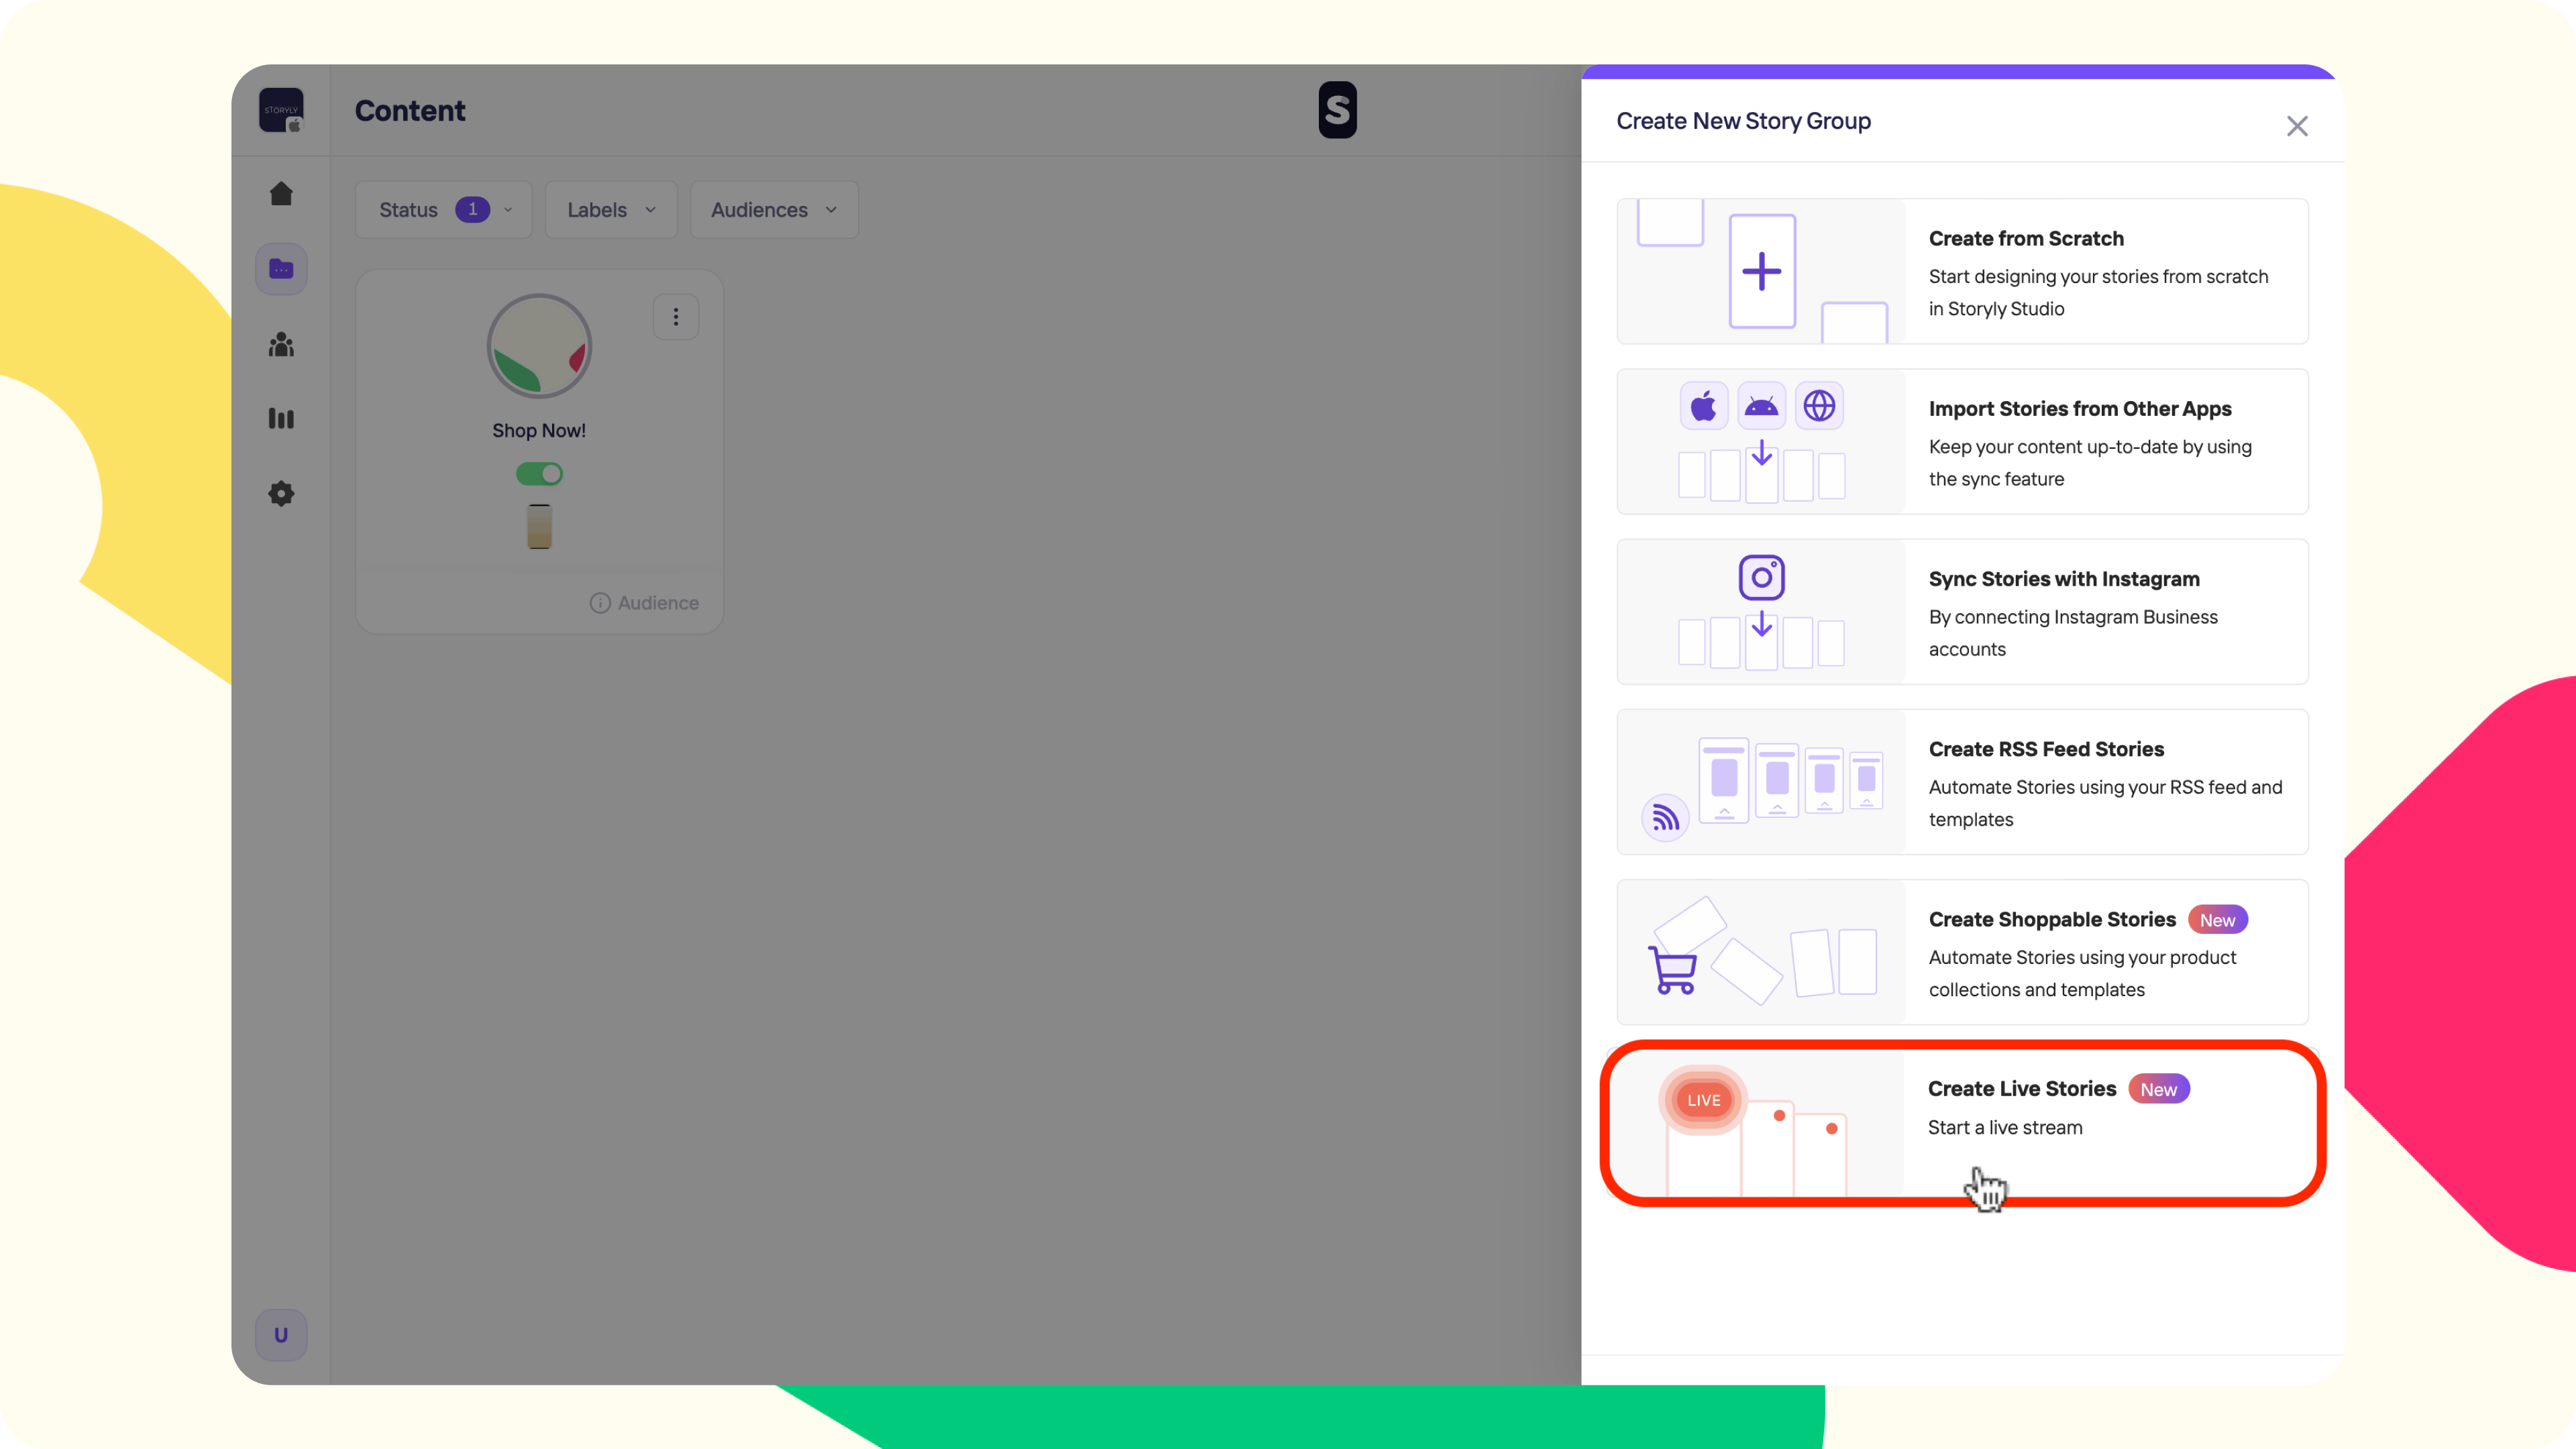Open the Home icon in sidebar

point(281,194)
